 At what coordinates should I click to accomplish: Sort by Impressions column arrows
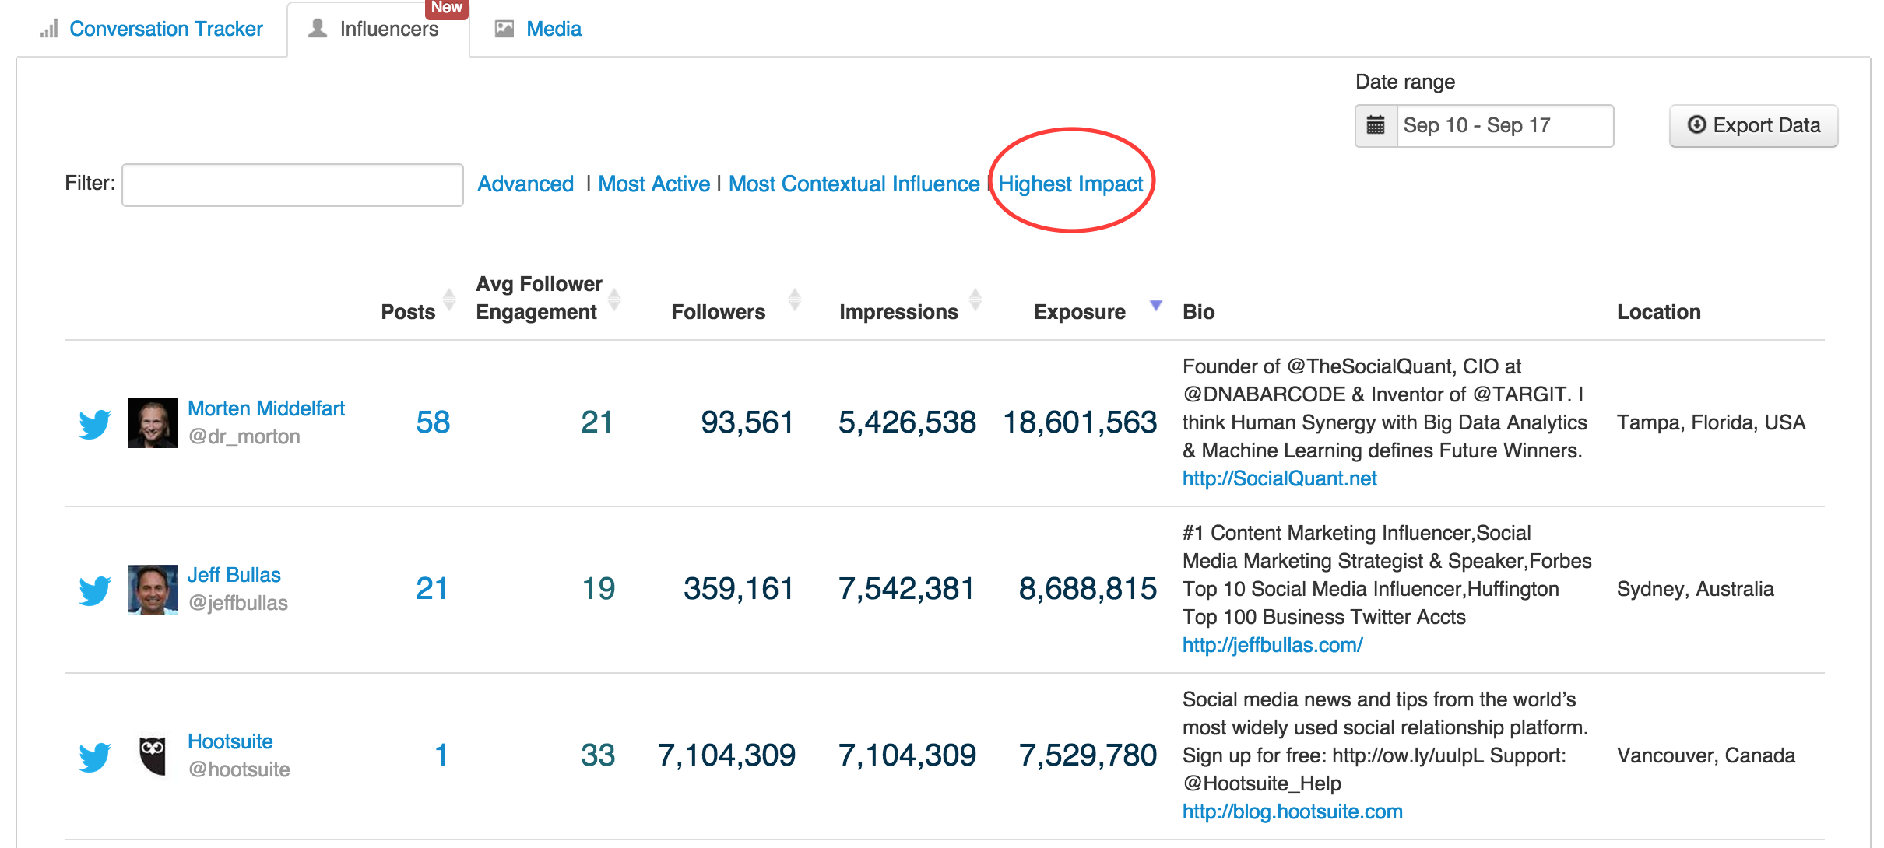(x=975, y=300)
